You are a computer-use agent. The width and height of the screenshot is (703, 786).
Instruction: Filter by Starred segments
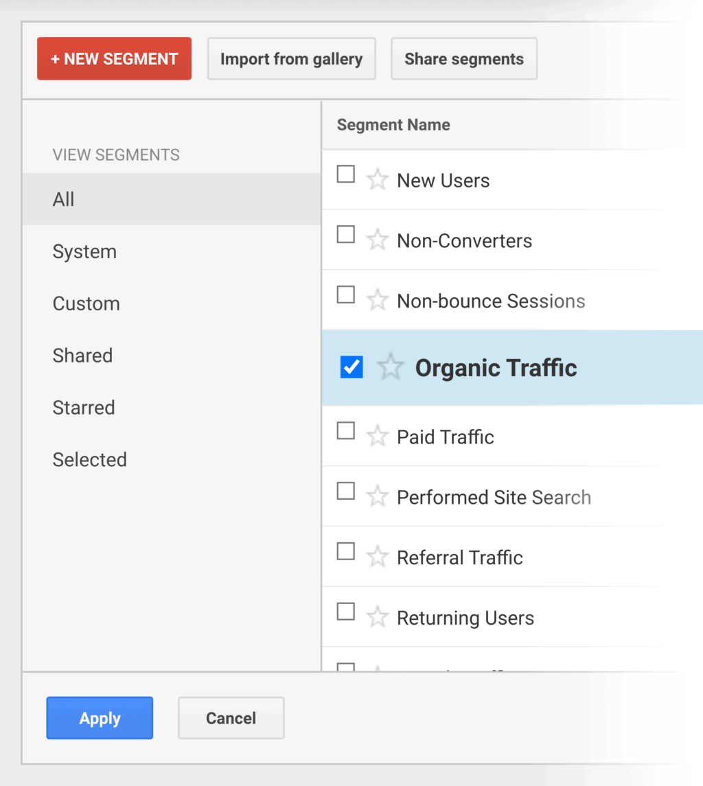[x=84, y=408]
